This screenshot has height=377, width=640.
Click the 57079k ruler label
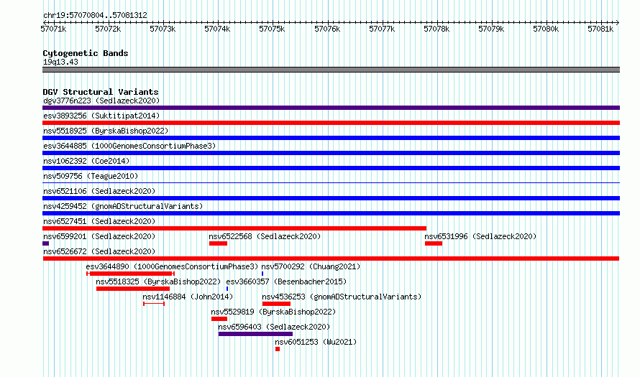click(x=491, y=29)
